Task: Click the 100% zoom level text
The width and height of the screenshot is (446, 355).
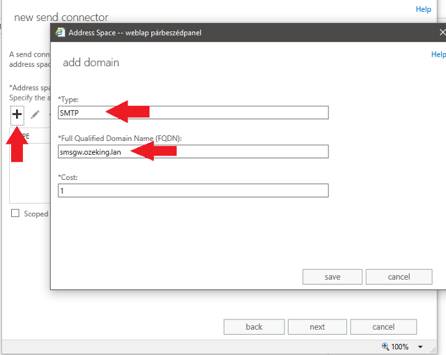Action: (x=399, y=347)
